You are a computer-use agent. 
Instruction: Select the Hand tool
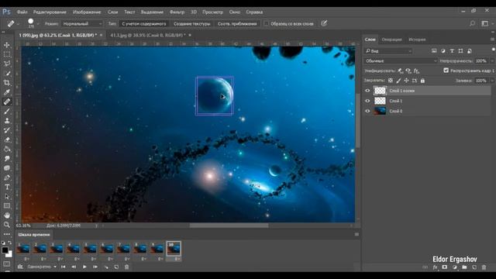point(7,215)
